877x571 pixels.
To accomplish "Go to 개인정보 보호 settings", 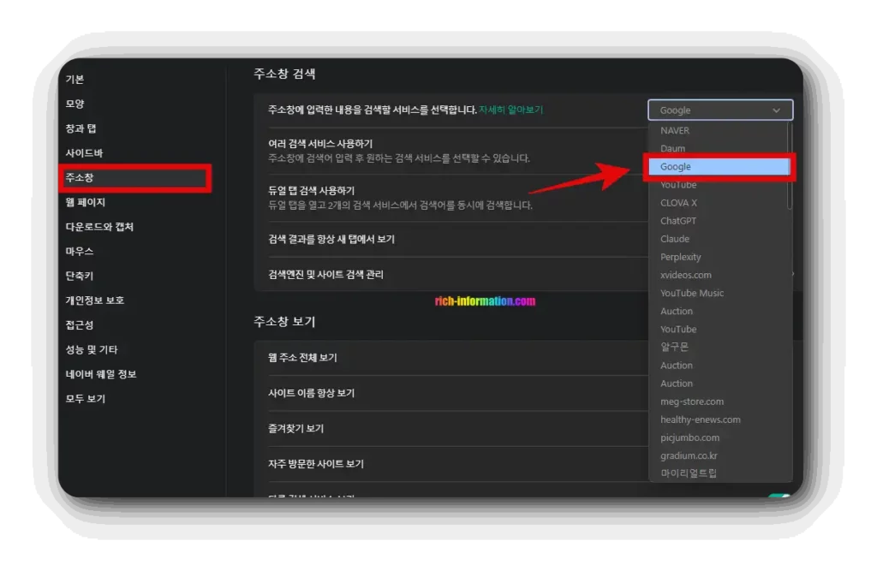I will 94,300.
